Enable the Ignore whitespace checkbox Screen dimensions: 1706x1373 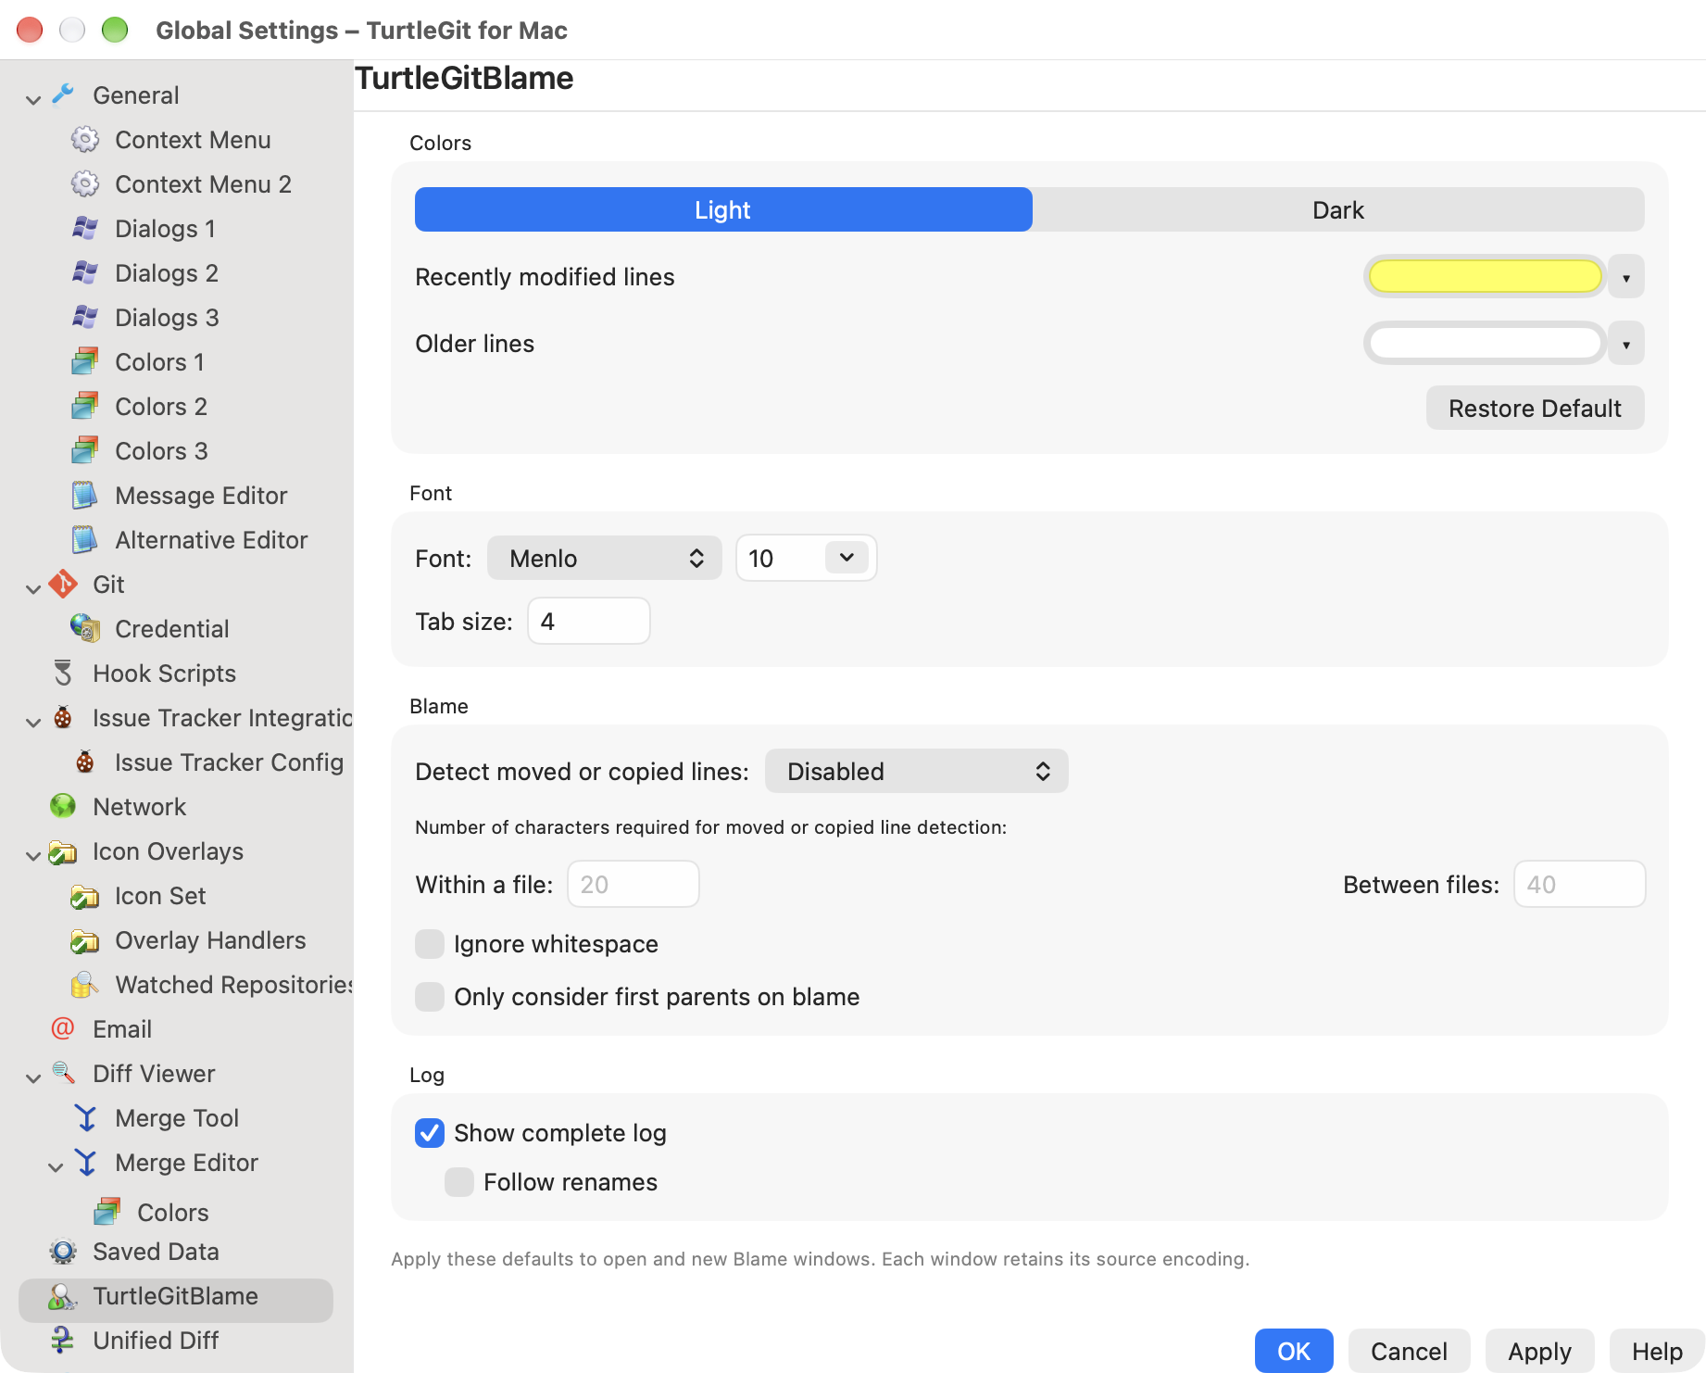[430, 944]
